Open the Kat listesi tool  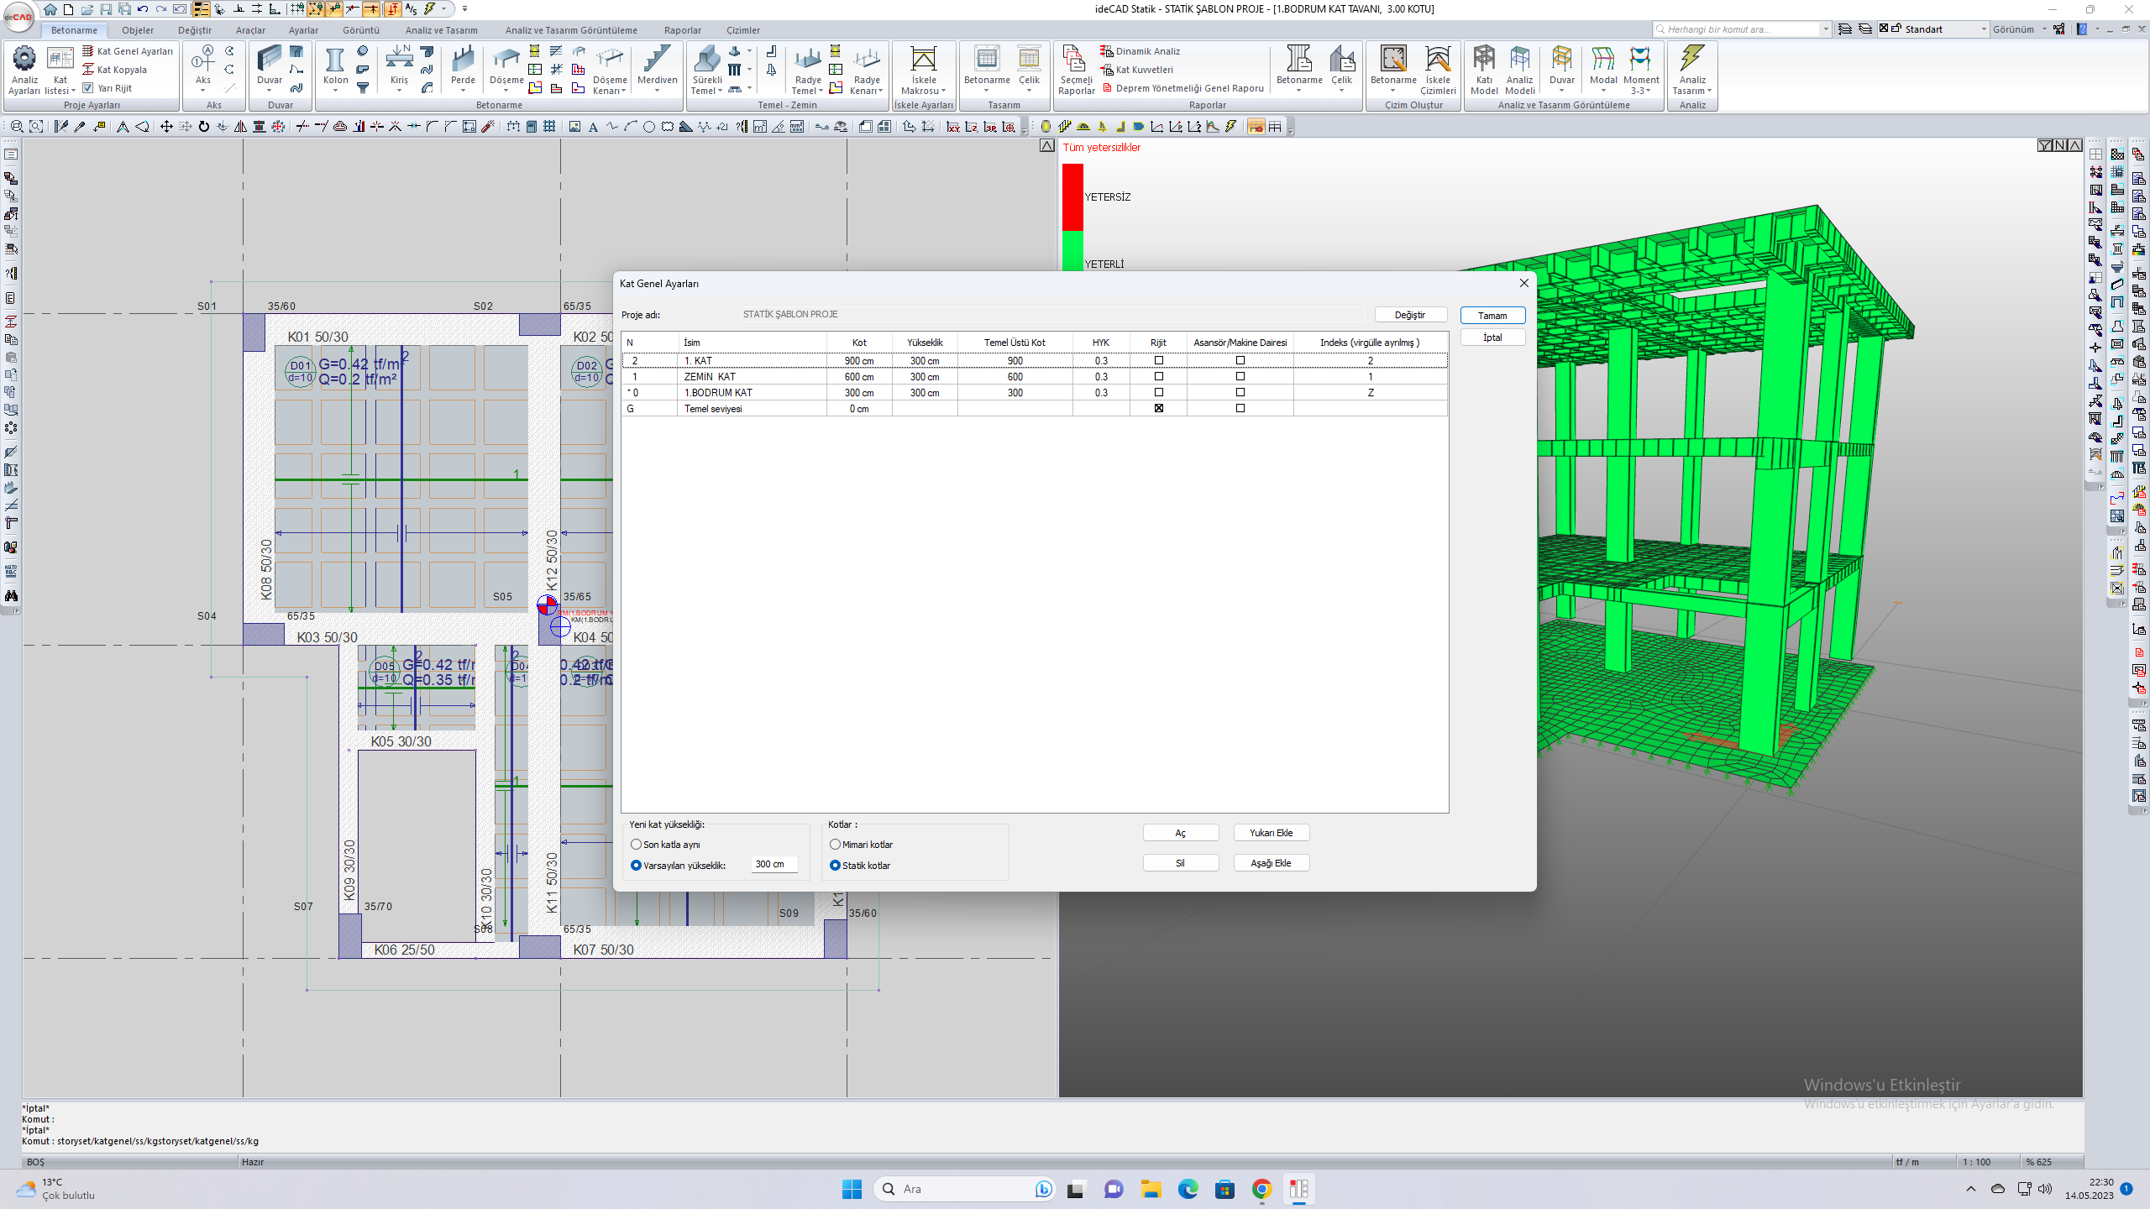tap(60, 70)
